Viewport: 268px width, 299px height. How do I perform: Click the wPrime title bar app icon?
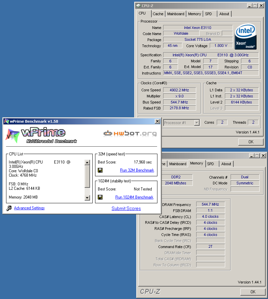pyautogui.click(x=6, y=121)
